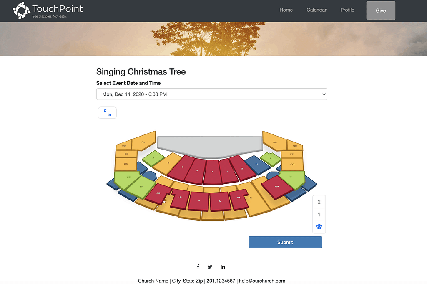Open the LinkedIn icon link

coord(223,267)
